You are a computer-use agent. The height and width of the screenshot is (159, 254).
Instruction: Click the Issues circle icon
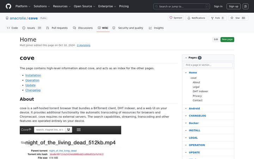pyautogui.click(x=24, y=28)
